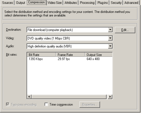
Task: Expand the Destination dropdown arrow
Action: (x=110, y=30)
